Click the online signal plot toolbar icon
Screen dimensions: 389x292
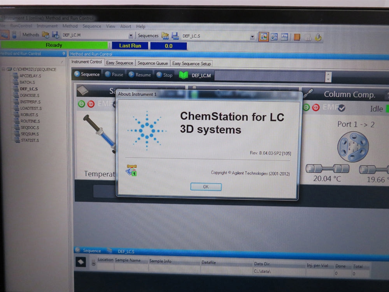click(284, 37)
